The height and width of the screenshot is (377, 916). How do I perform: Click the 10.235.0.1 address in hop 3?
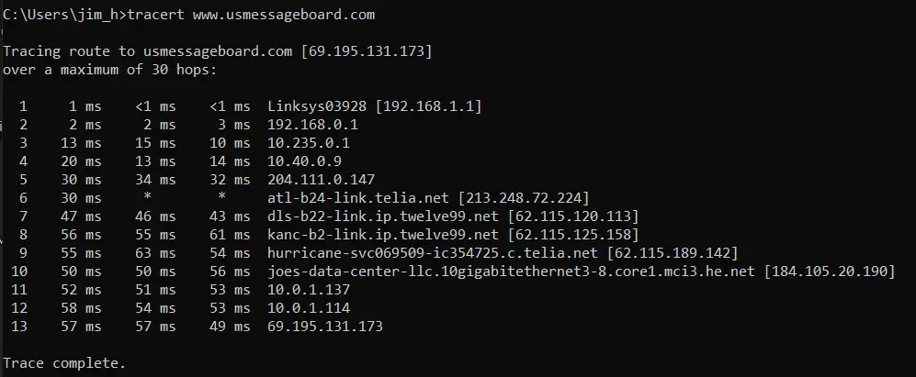click(309, 143)
